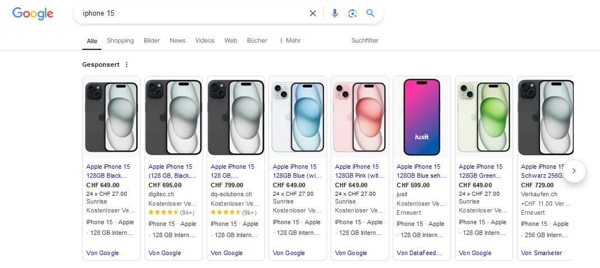The image size is (600, 268).
Task: Expand the Mehr menu
Action: tap(290, 40)
